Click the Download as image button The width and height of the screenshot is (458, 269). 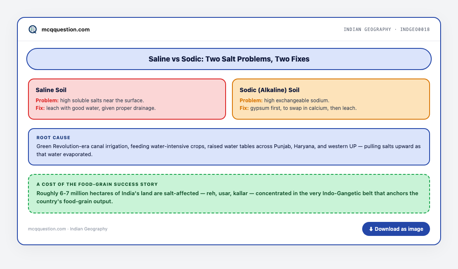click(x=396, y=229)
